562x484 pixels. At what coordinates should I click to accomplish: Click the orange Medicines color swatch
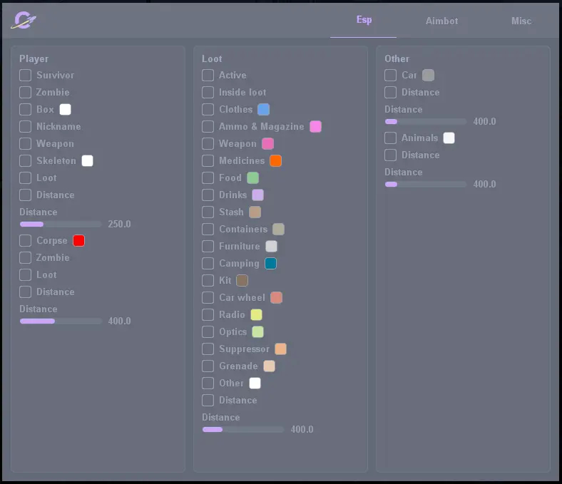tap(275, 160)
